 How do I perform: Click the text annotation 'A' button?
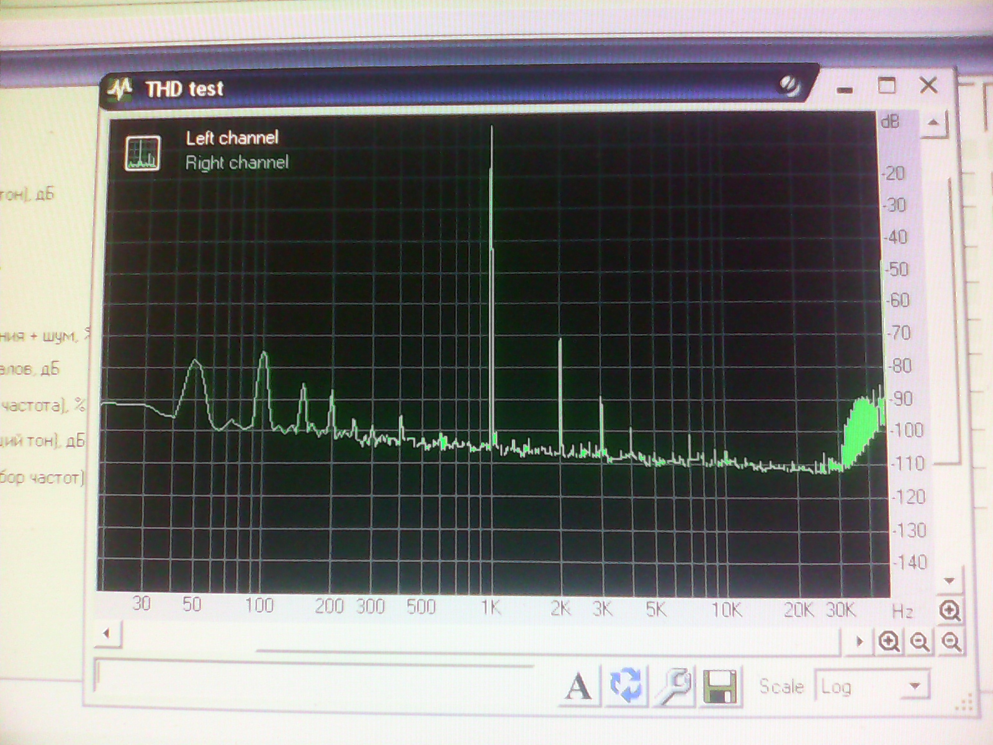coord(578,687)
